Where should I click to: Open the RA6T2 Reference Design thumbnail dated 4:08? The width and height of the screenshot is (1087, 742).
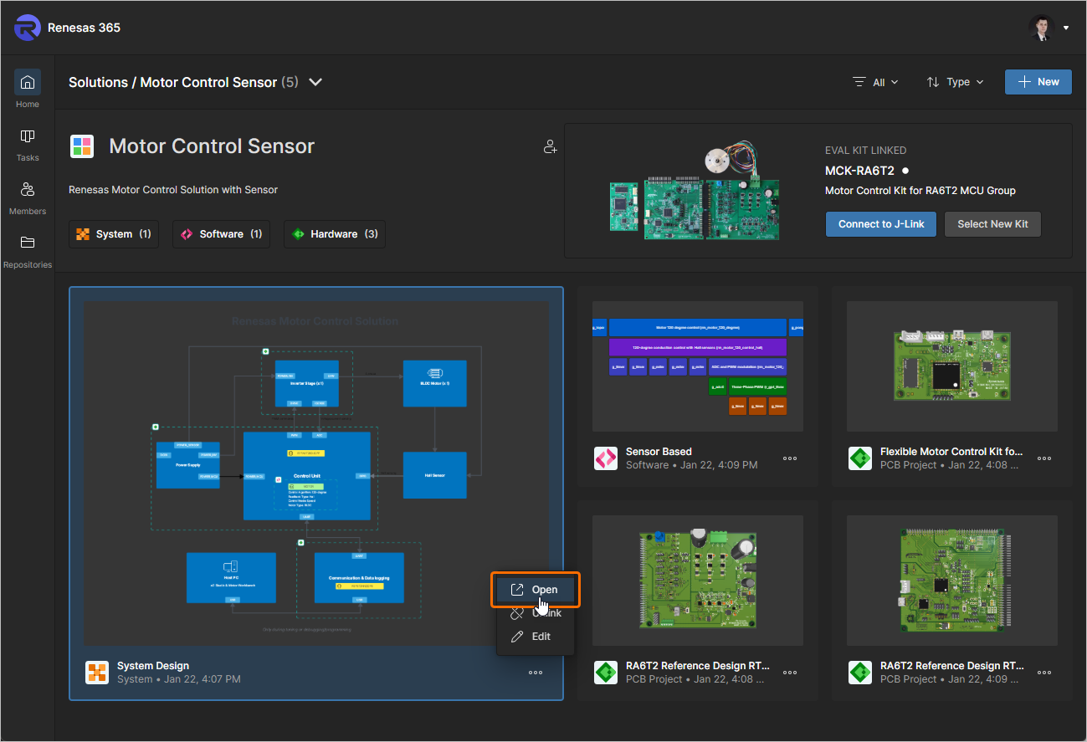[x=698, y=581]
